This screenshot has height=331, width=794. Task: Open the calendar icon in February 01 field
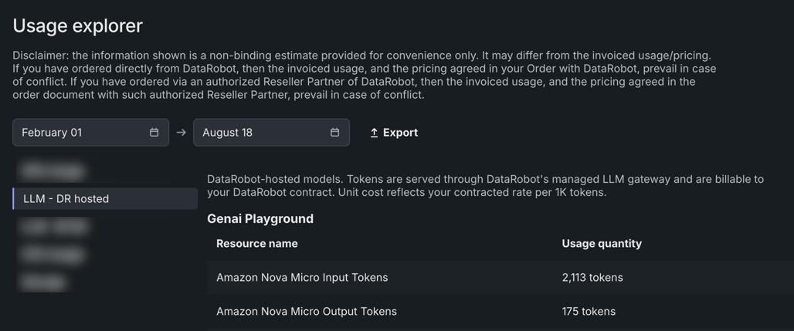click(x=154, y=132)
